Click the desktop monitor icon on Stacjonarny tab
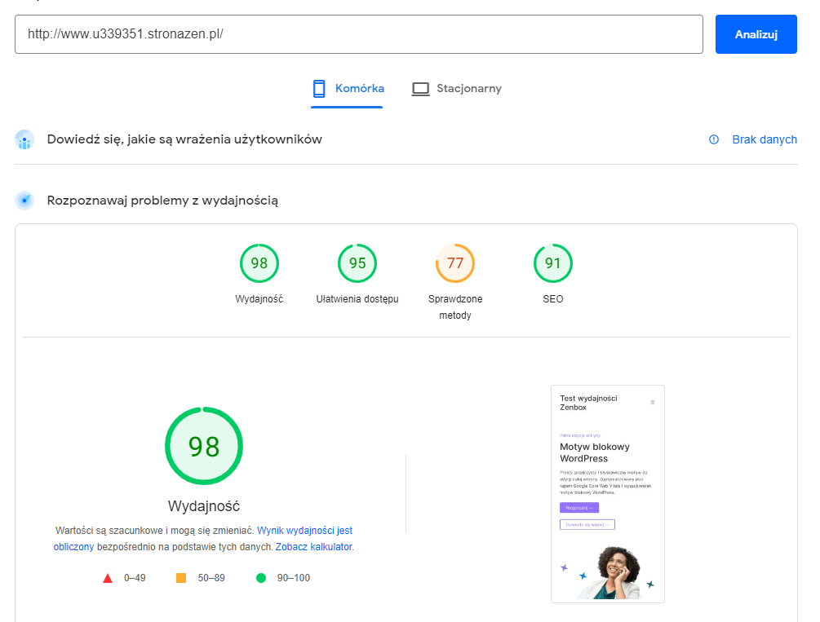The height and width of the screenshot is (622, 820). click(420, 90)
